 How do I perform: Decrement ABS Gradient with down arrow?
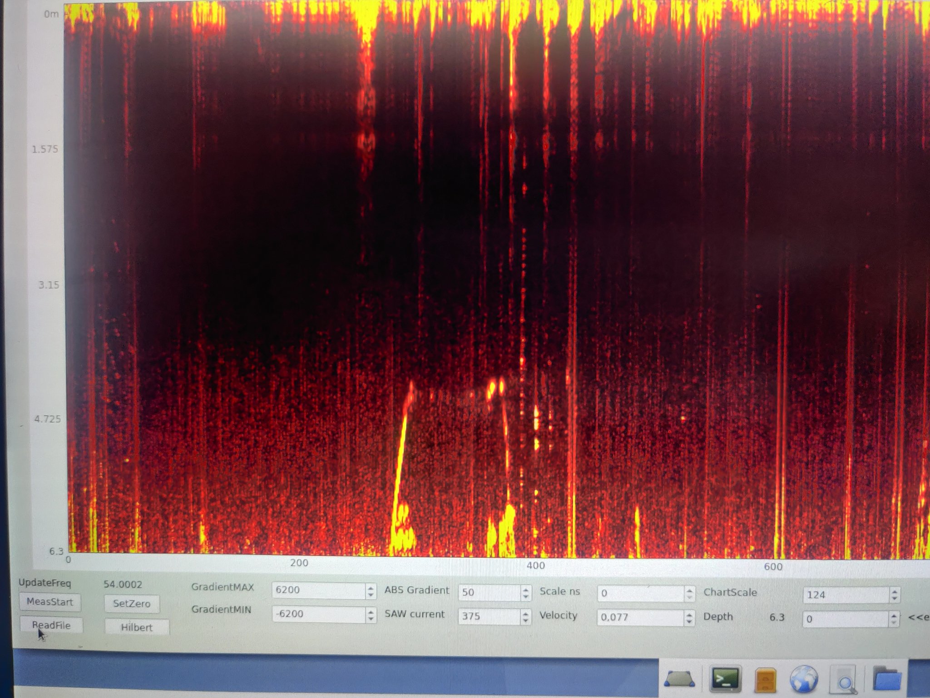(x=526, y=597)
